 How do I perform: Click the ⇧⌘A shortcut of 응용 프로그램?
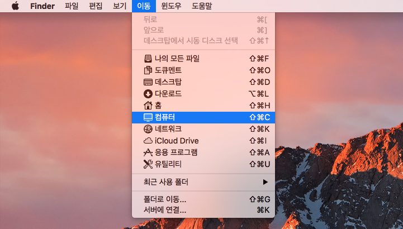pyautogui.click(x=259, y=152)
